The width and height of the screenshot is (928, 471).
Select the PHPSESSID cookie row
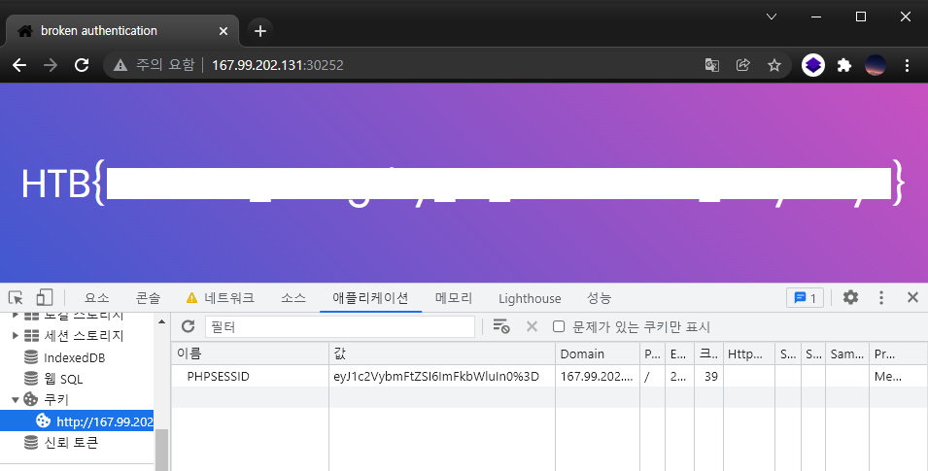pos(549,377)
